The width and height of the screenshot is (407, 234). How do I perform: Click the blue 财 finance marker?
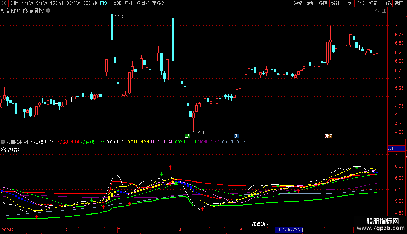point(237,136)
